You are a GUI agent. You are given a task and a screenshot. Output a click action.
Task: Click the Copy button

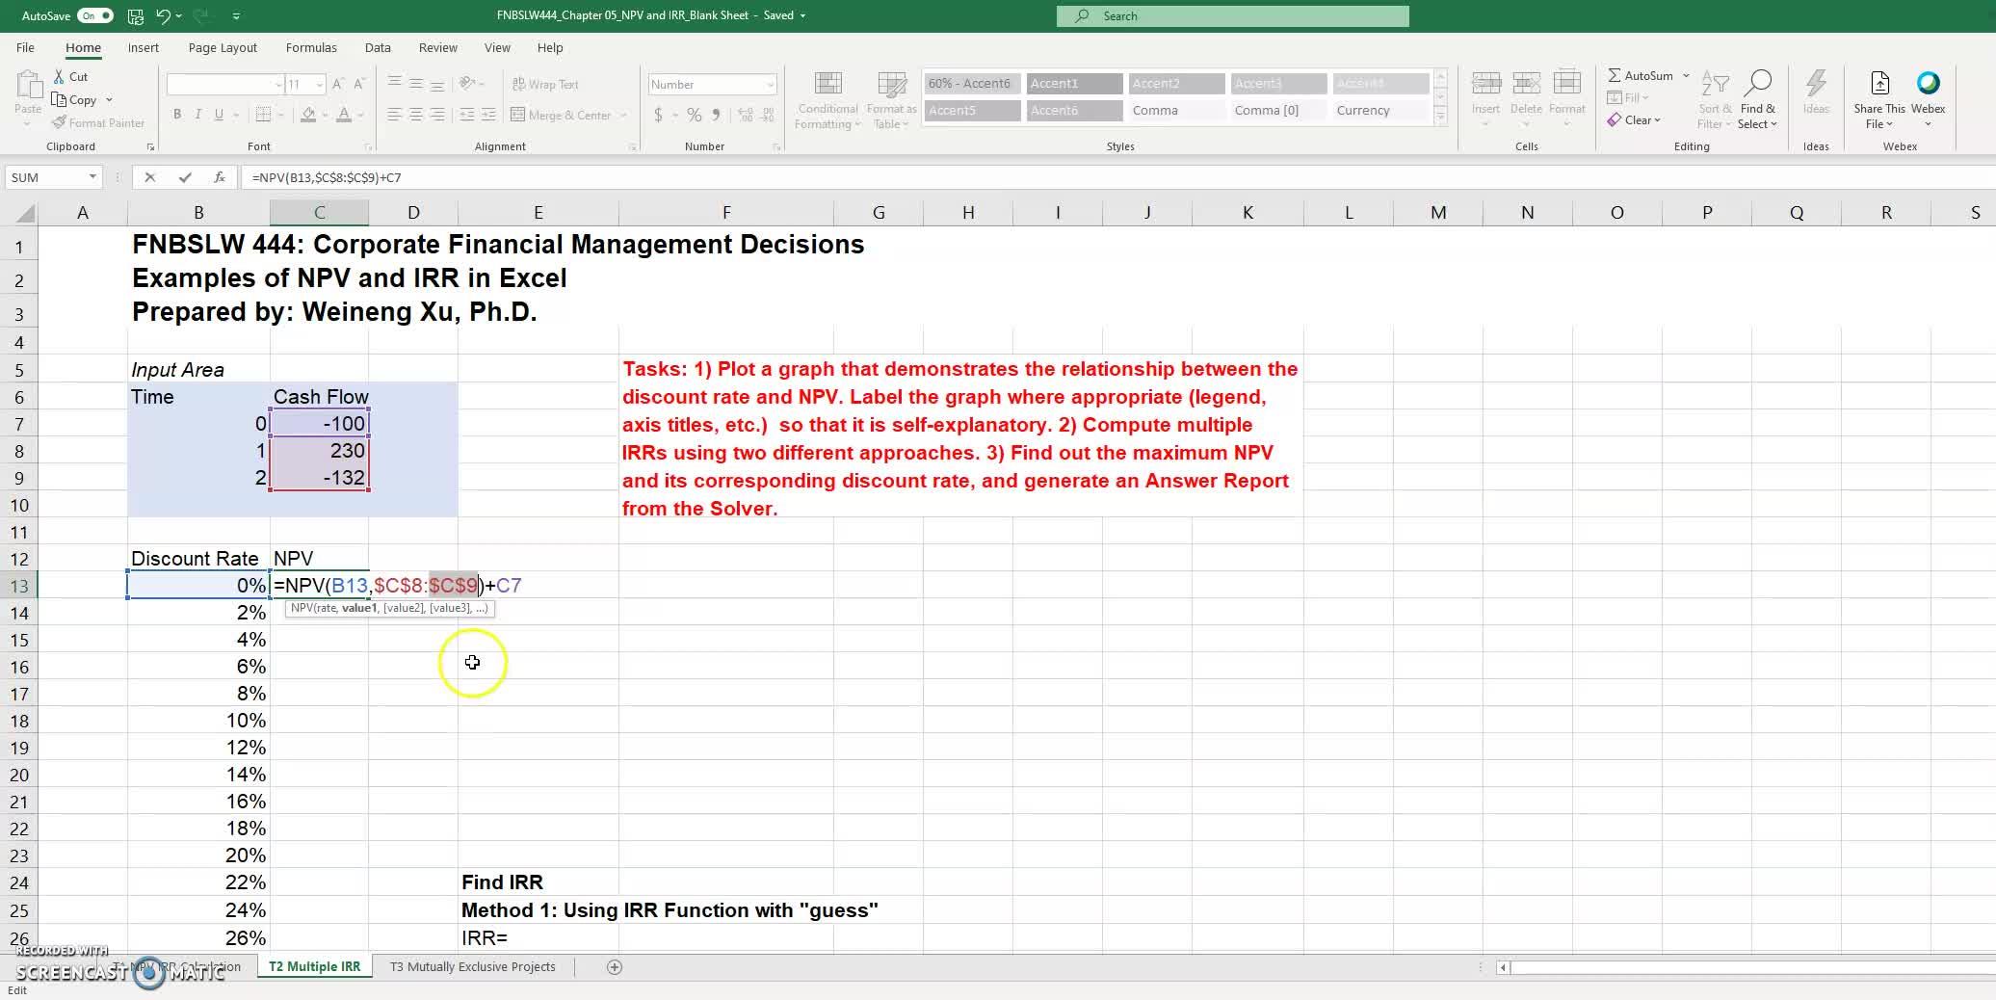tap(75, 99)
